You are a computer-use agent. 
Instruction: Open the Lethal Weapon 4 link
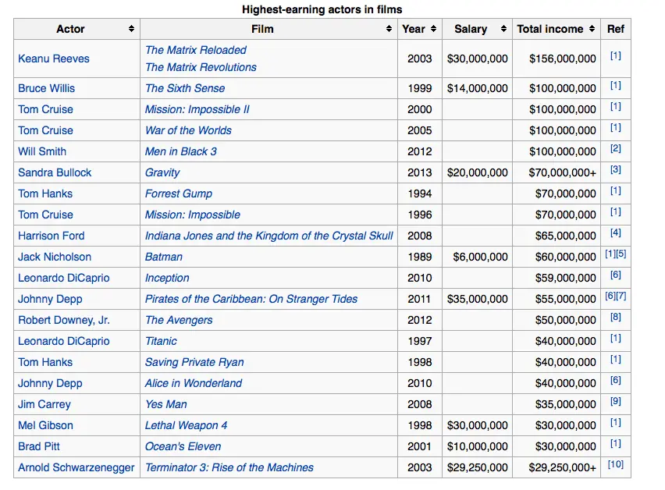click(187, 425)
